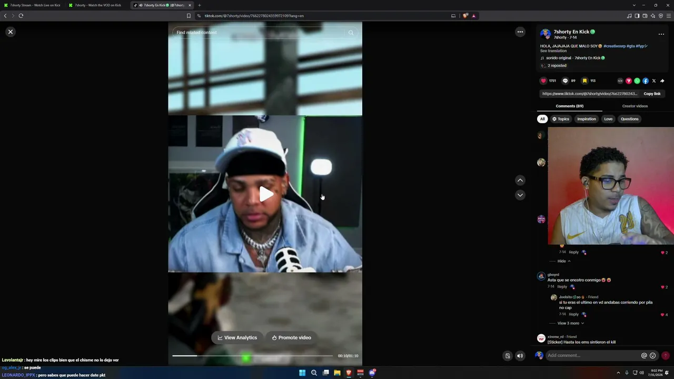This screenshot has height=379, width=674.
Task: Open Brave browser from taskbar
Action: click(x=349, y=373)
